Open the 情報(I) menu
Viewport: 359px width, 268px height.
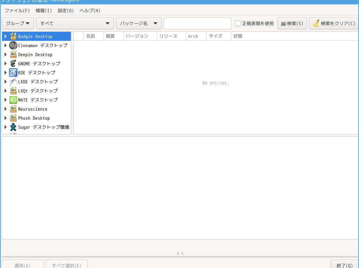[x=44, y=10]
